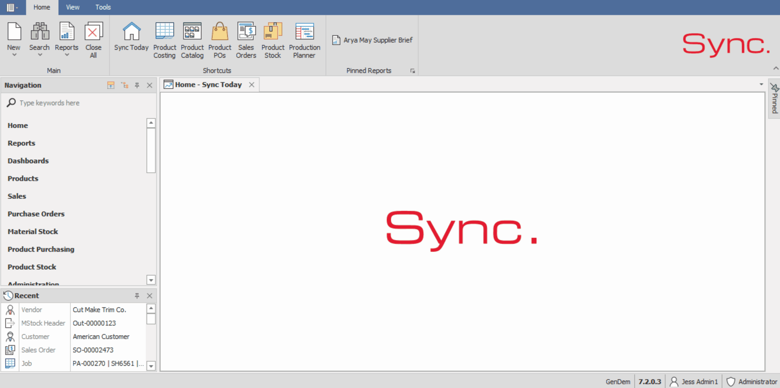Image resolution: width=780 pixels, height=388 pixels.
Task: Click the Navigation tree view icon
Action: [125, 85]
